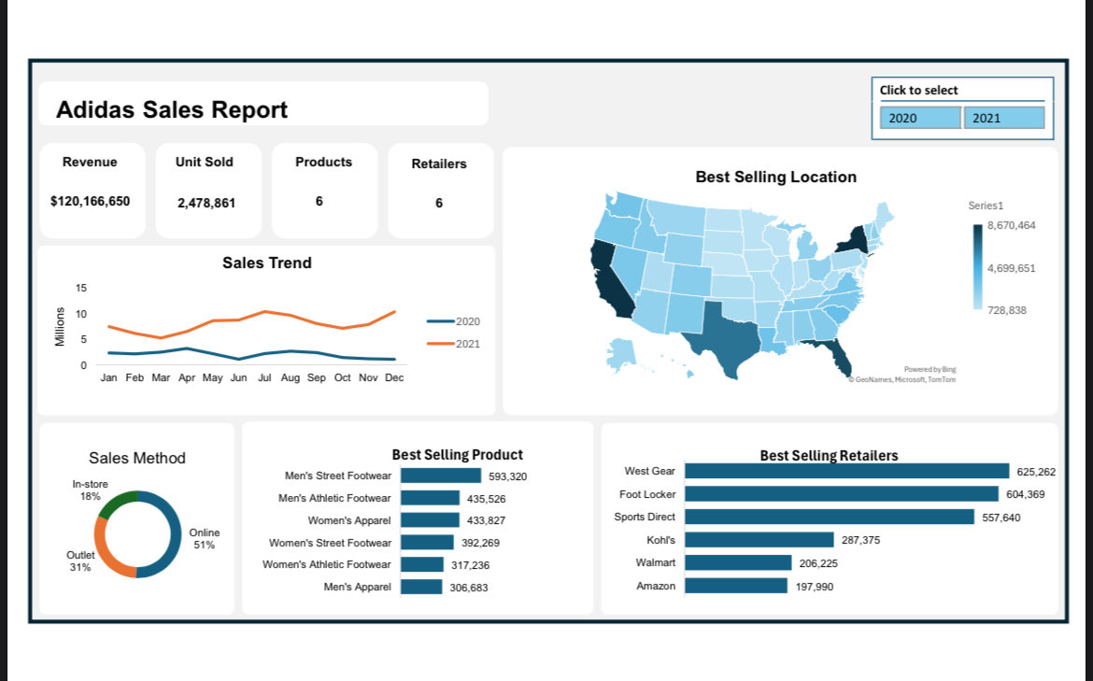This screenshot has width=1093, height=681.
Task: Select Texas on the sales map
Action: click(729, 346)
